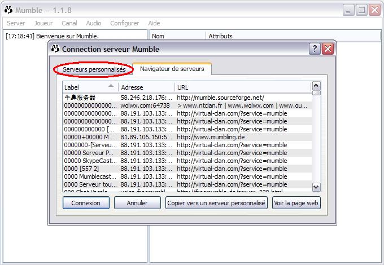Select the 0000 Mumblecast server row
Viewport: 384px width, 265px height.
(x=187, y=176)
